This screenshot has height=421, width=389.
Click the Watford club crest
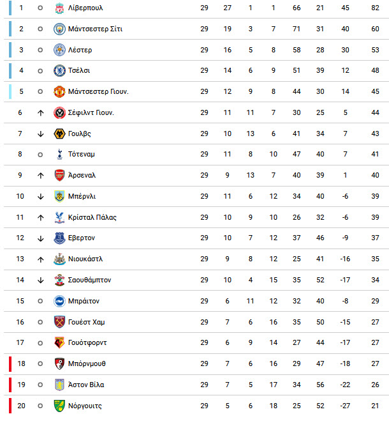59,343
